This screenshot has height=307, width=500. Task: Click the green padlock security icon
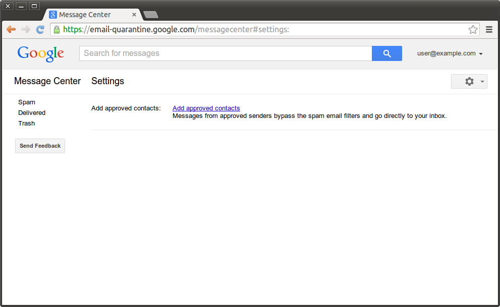[57, 30]
